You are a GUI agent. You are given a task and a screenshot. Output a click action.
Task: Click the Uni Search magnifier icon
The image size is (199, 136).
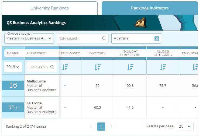[x=52, y=67]
